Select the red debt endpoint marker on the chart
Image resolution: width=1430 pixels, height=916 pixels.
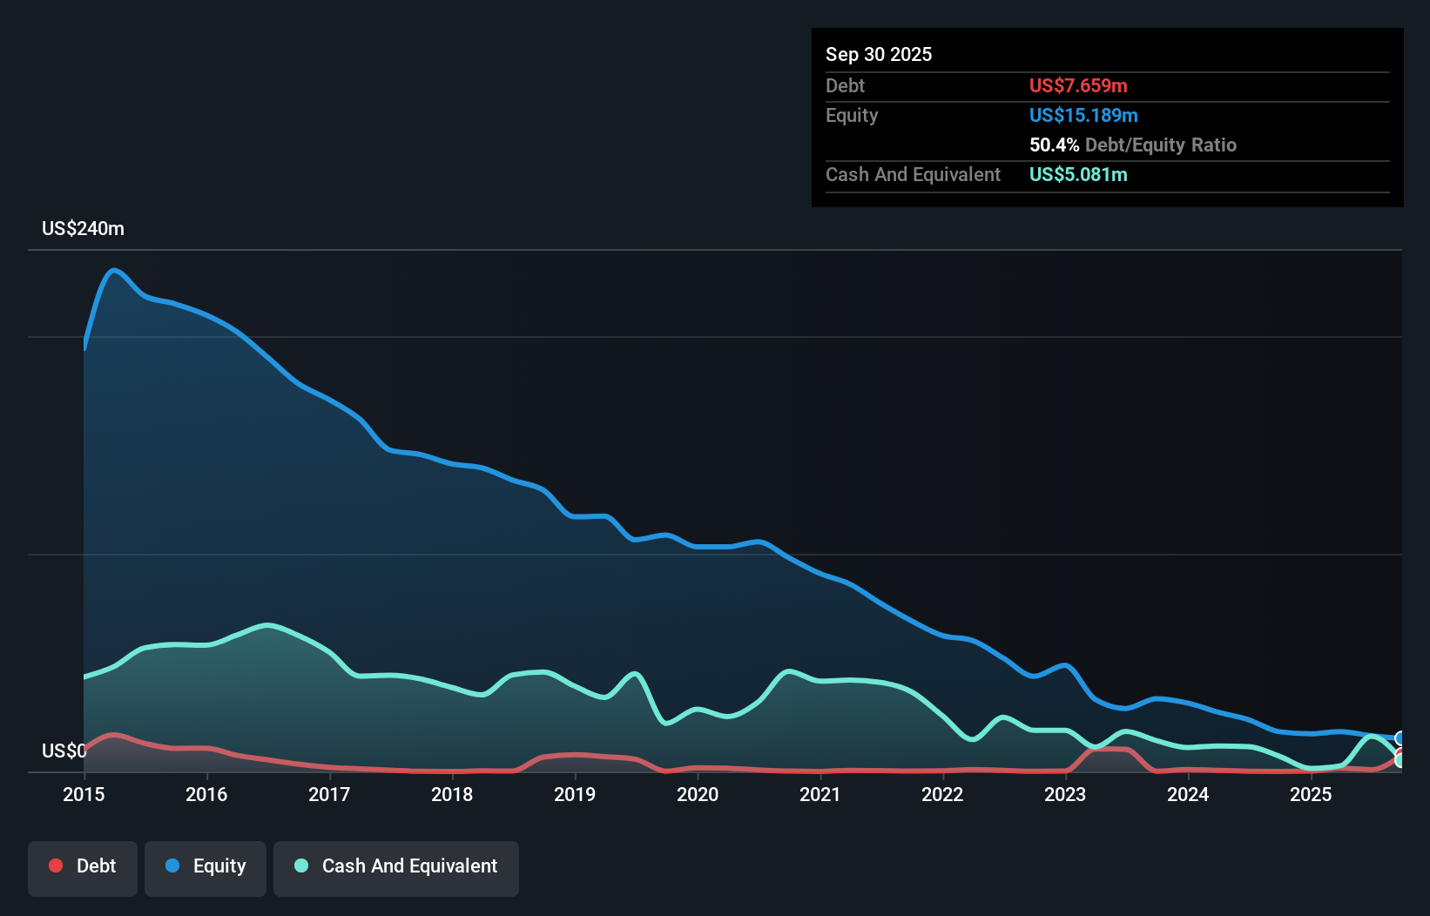click(x=1400, y=751)
